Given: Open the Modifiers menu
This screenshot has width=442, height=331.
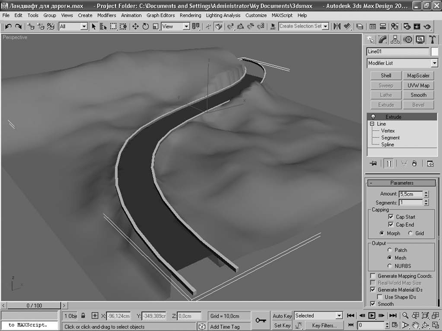Looking at the screenshot, I should tap(107, 15).
